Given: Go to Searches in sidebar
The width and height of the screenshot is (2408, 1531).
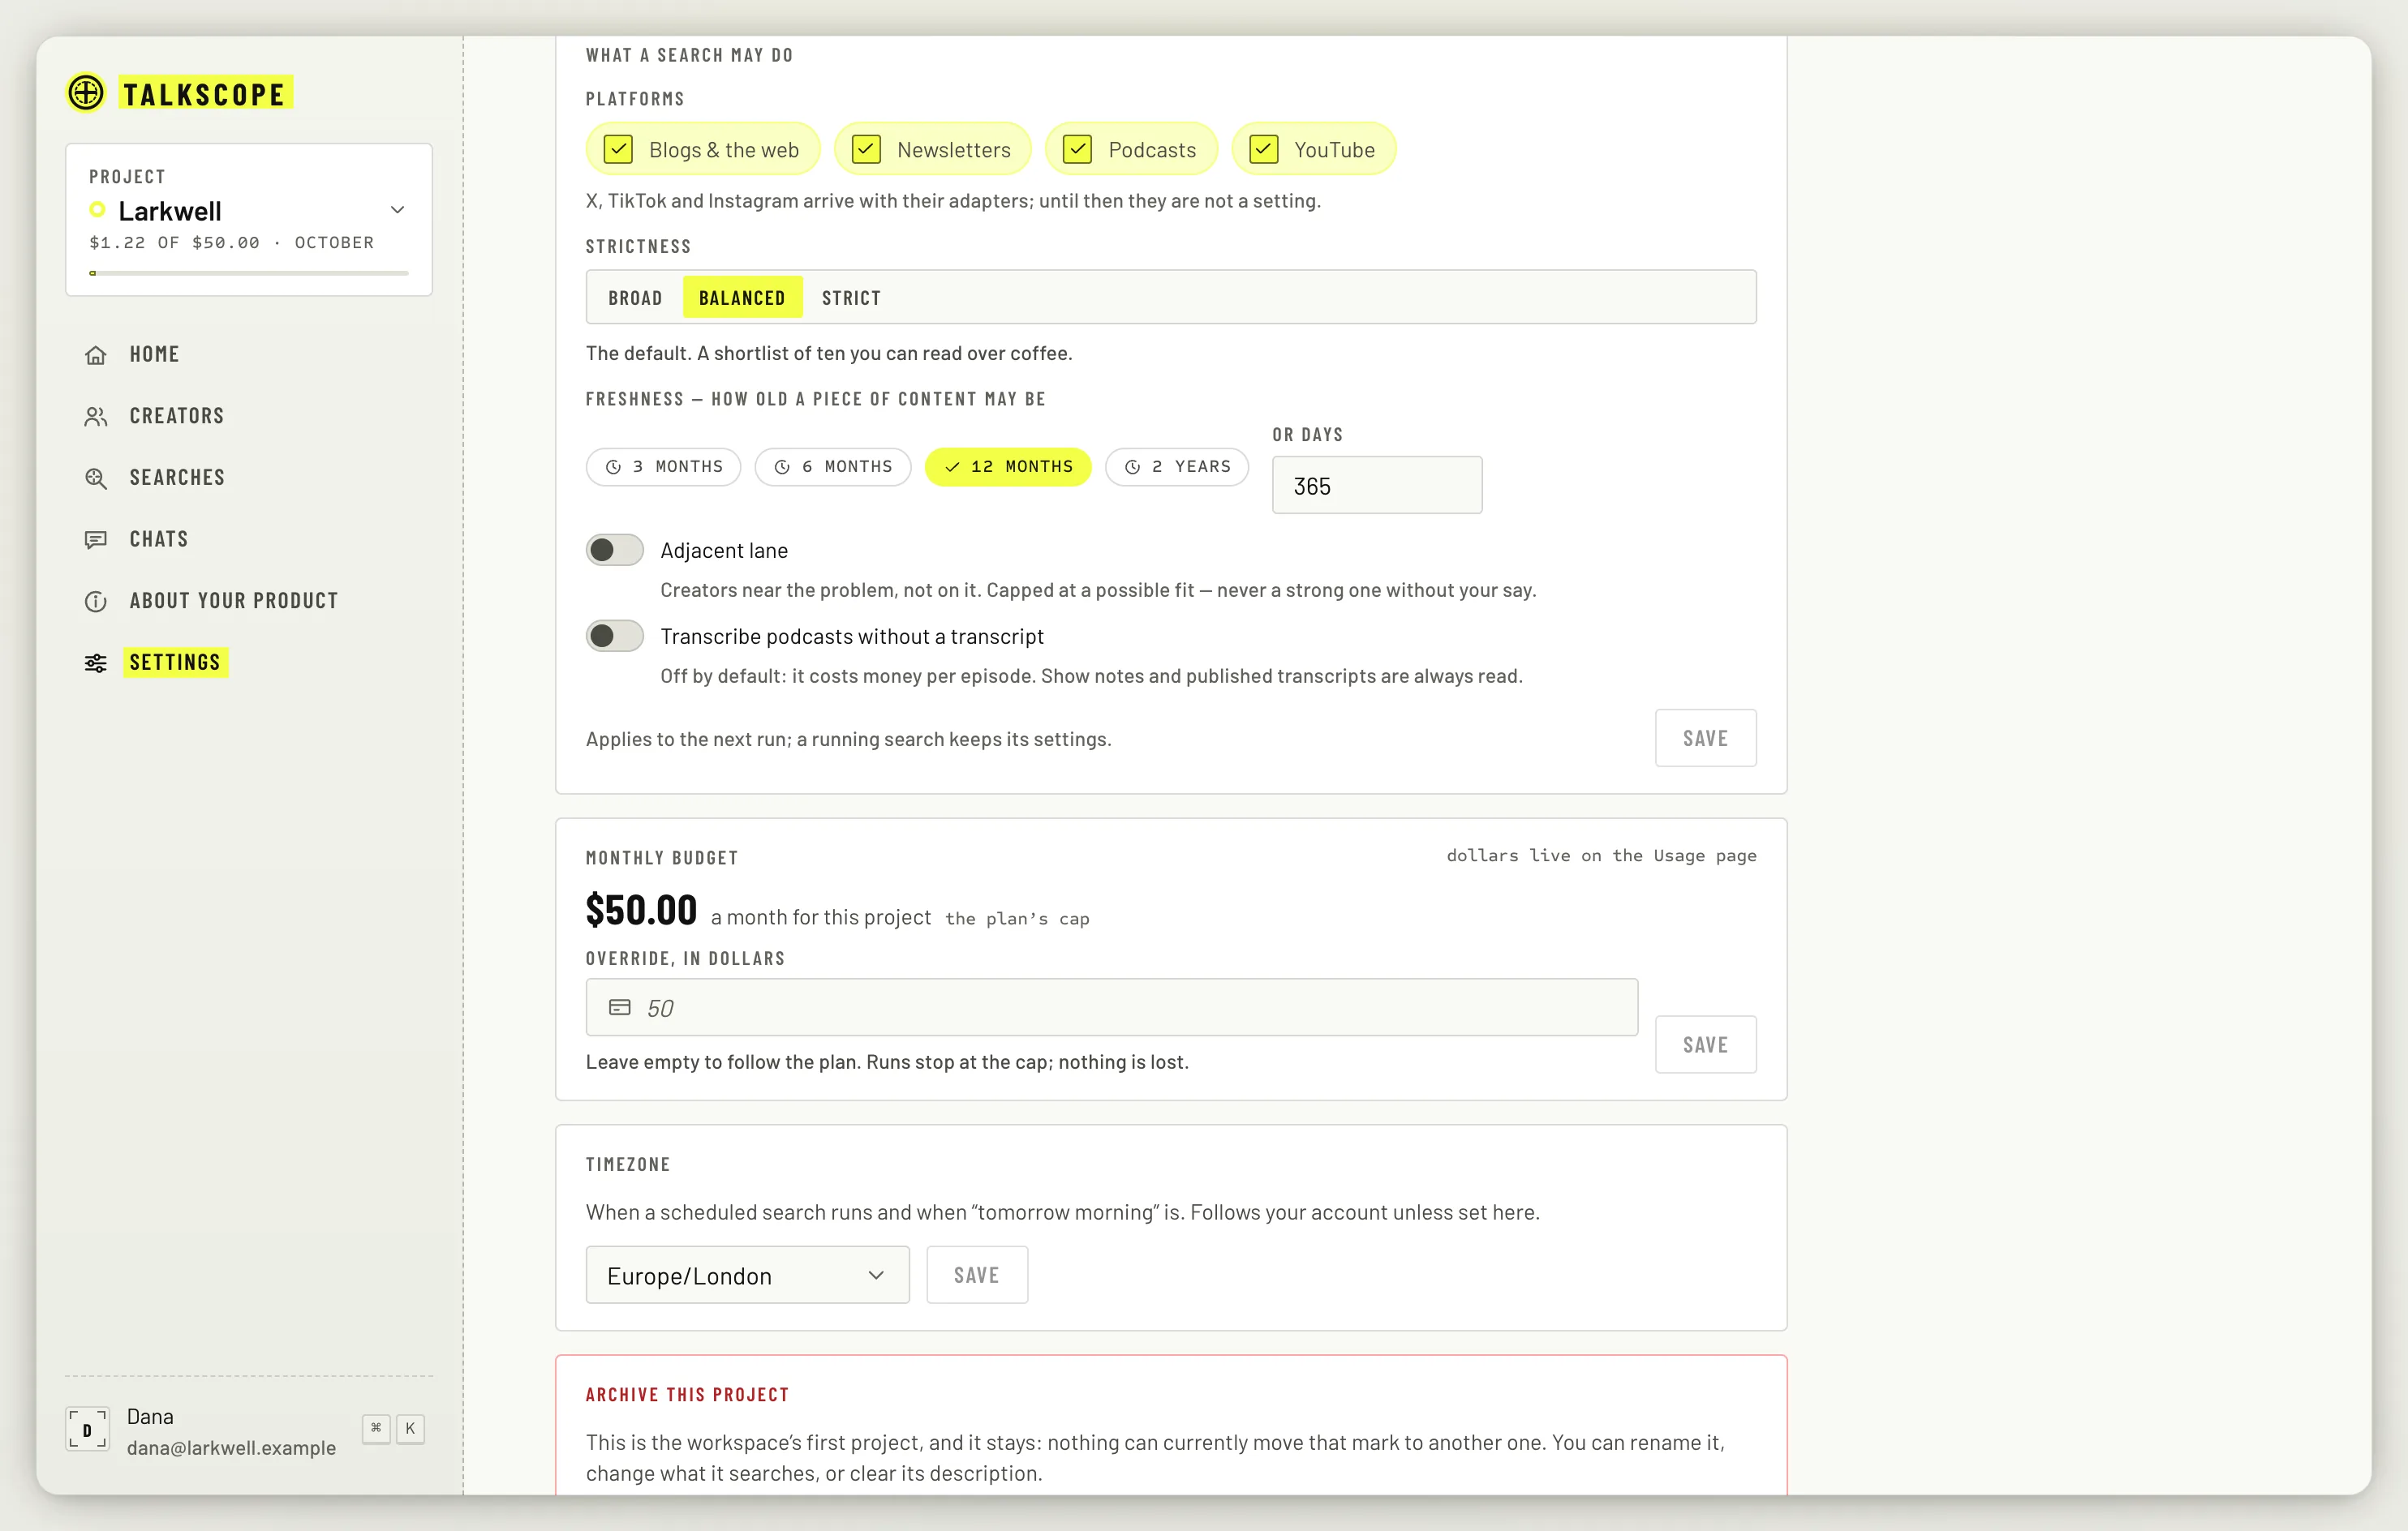Looking at the screenshot, I should click(177, 478).
